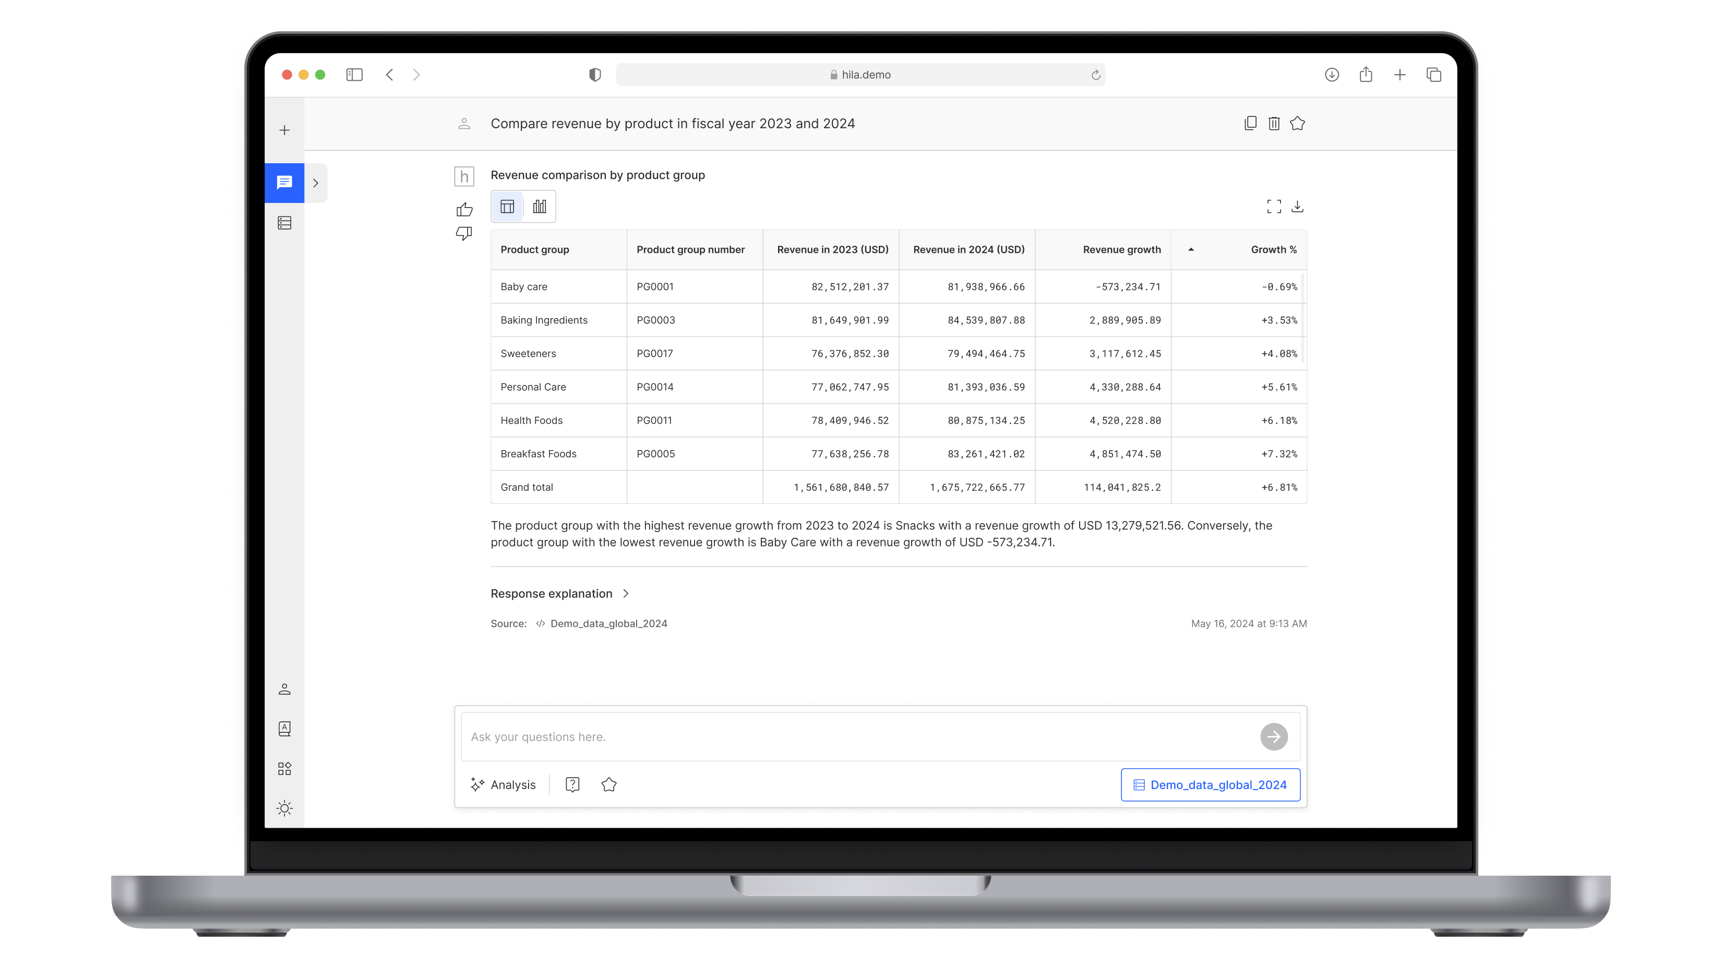This screenshot has width=1722, height=968.
Task: Download the table data
Action: pyautogui.click(x=1298, y=207)
